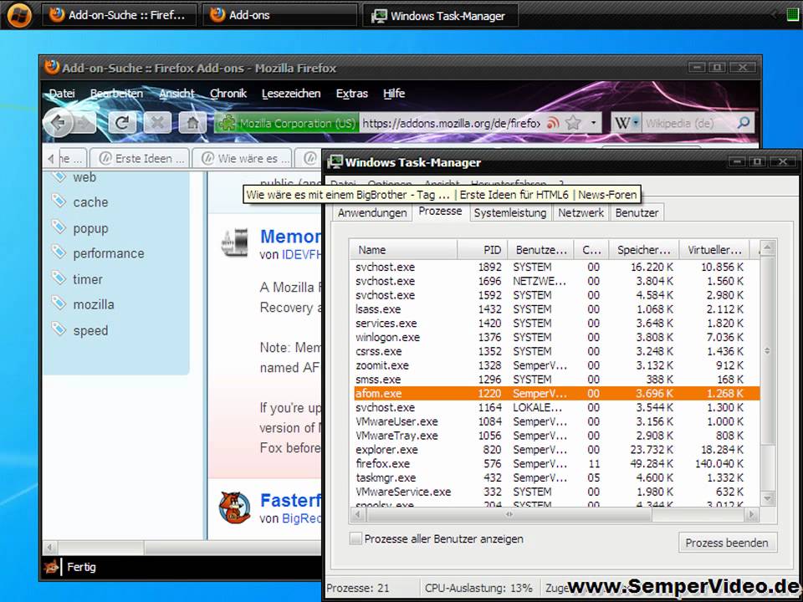This screenshot has width=803, height=602.
Task: Click green CPU meter tray icon
Action: (793, 14)
